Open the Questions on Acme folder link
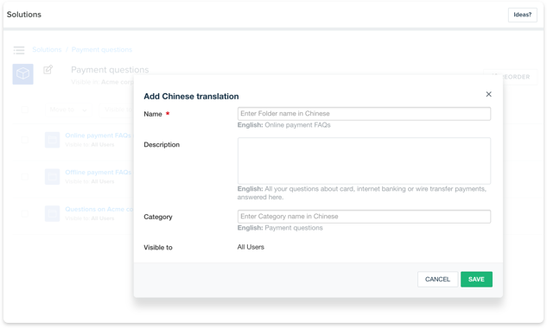 tap(99, 209)
